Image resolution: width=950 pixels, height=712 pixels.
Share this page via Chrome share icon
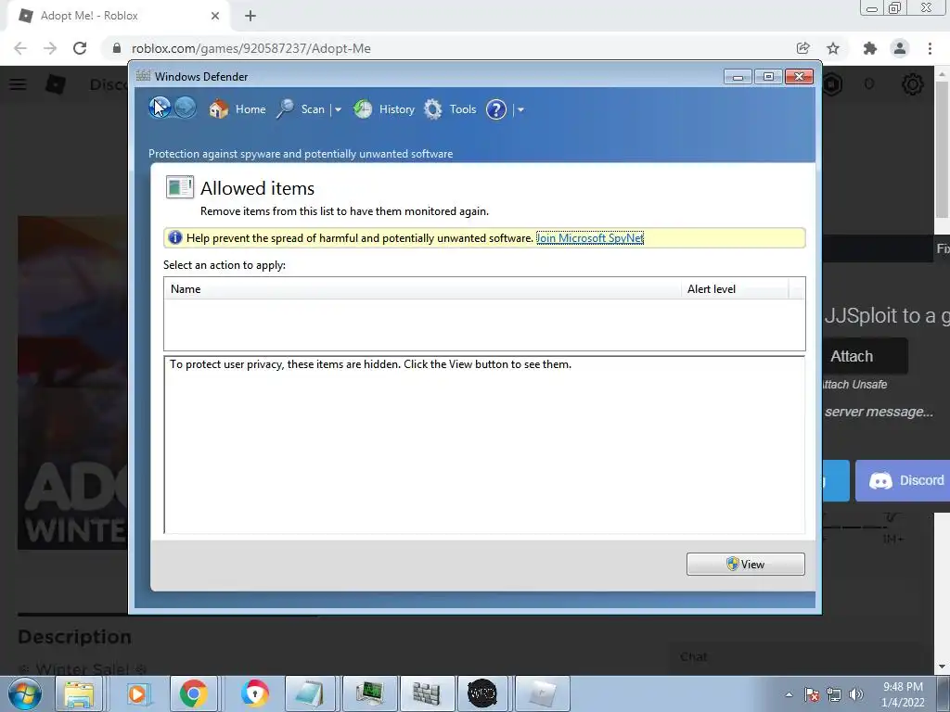pyautogui.click(x=802, y=48)
